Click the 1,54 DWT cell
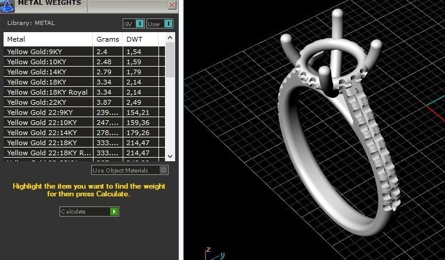The width and height of the screenshot is (445, 260). click(x=141, y=52)
